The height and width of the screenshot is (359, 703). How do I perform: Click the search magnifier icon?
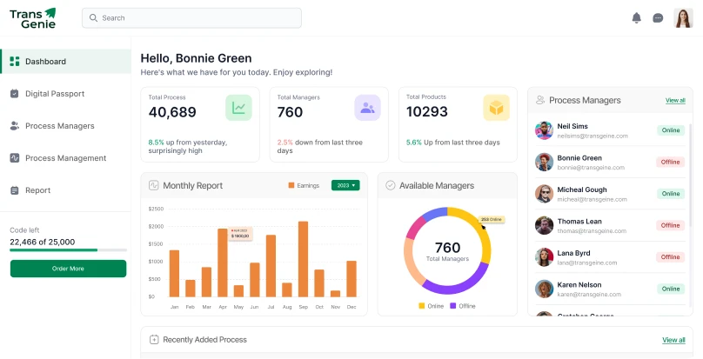pyautogui.click(x=93, y=18)
